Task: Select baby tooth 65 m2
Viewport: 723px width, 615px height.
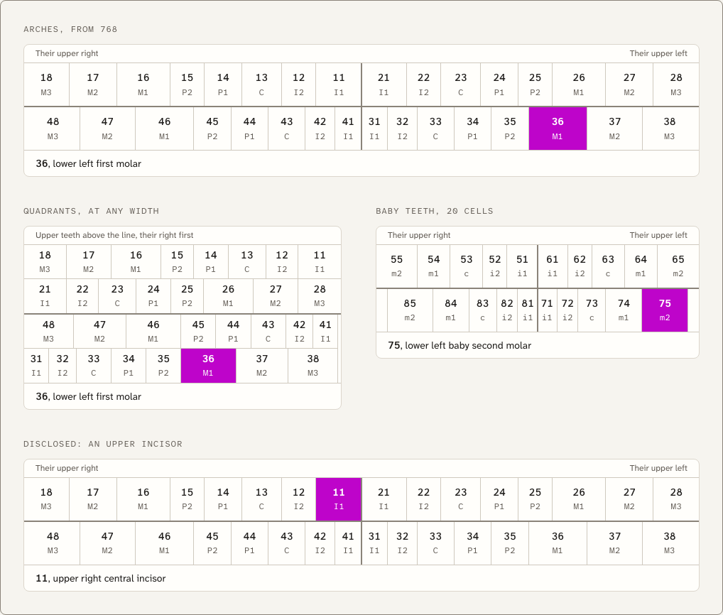Action: 678,266
